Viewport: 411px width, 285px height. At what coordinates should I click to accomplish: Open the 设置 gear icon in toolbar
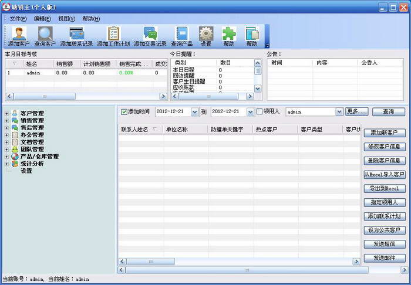pyautogui.click(x=206, y=33)
